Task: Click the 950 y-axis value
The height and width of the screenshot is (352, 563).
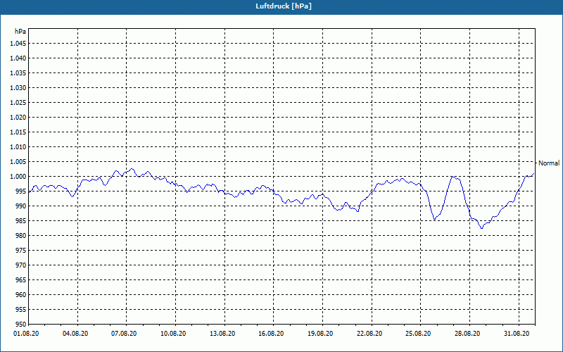Action: (21, 324)
